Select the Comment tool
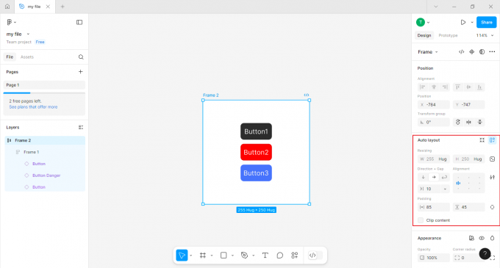The height and width of the screenshot is (268, 500). click(279, 256)
